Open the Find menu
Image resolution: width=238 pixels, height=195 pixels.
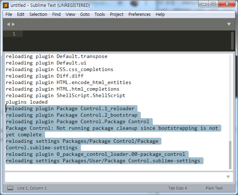click(x=56, y=14)
